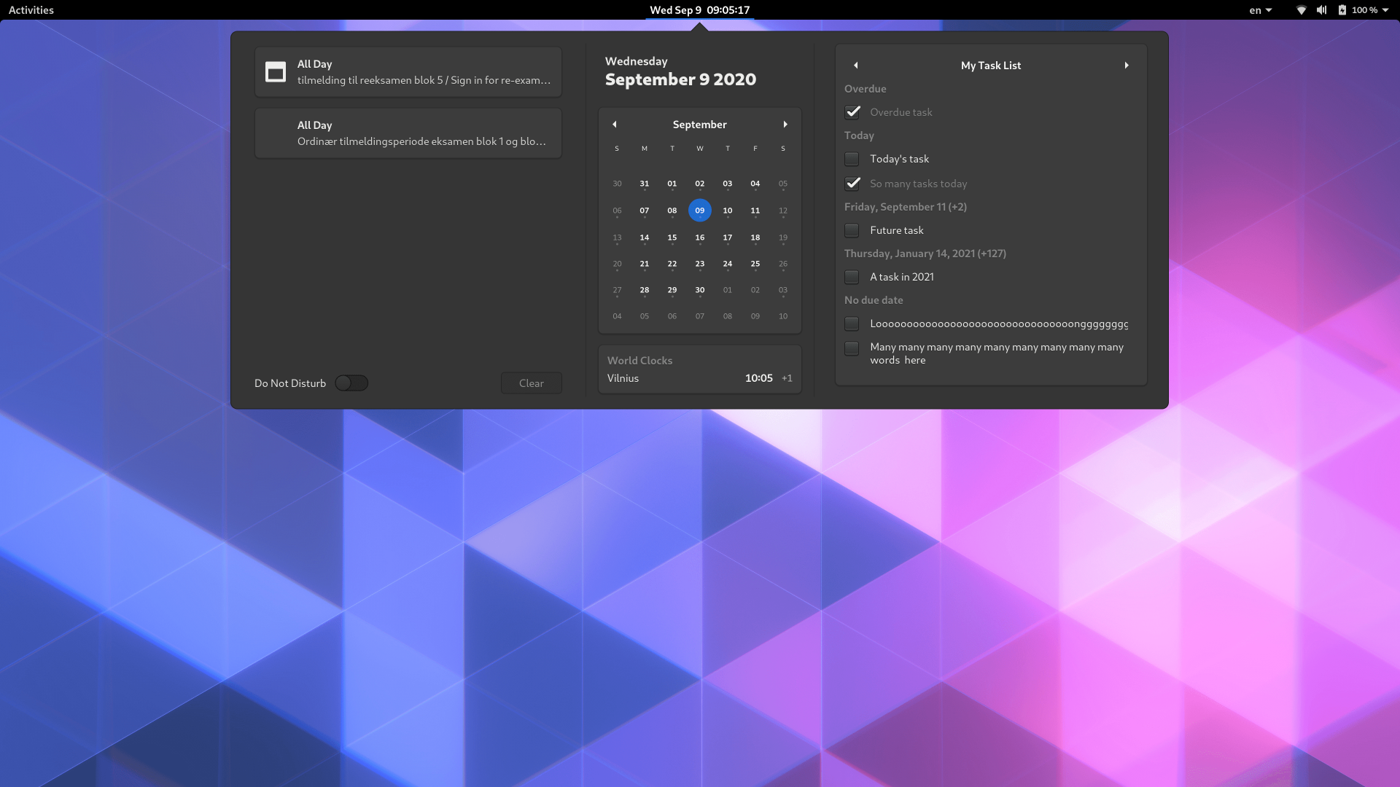Click the next month arrow in calendar
The width and height of the screenshot is (1400, 787).
tap(785, 124)
